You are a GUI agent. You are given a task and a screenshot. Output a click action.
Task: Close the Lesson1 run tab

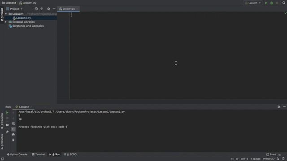31,107
